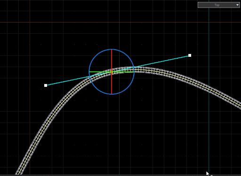This screenshot has width=241, height=176.
Task: Click the cyan tangent line right of the gizmo
Action: [161, 61]
